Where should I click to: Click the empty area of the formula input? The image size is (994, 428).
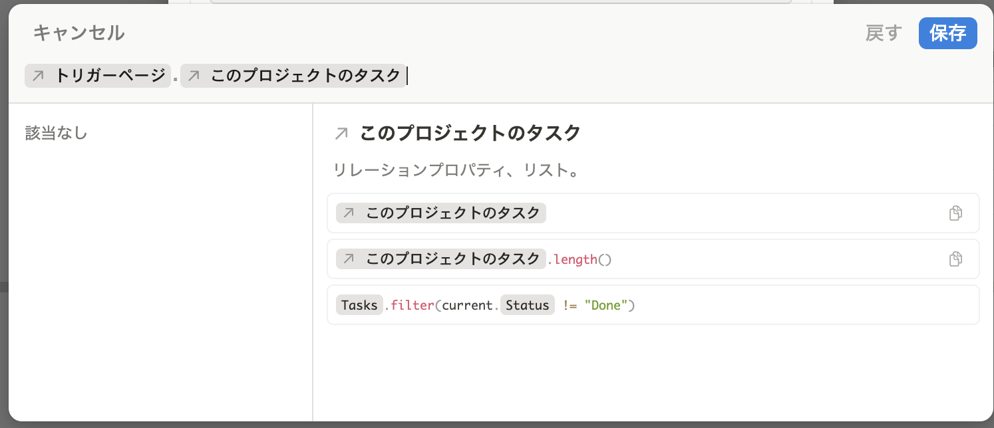665,76
